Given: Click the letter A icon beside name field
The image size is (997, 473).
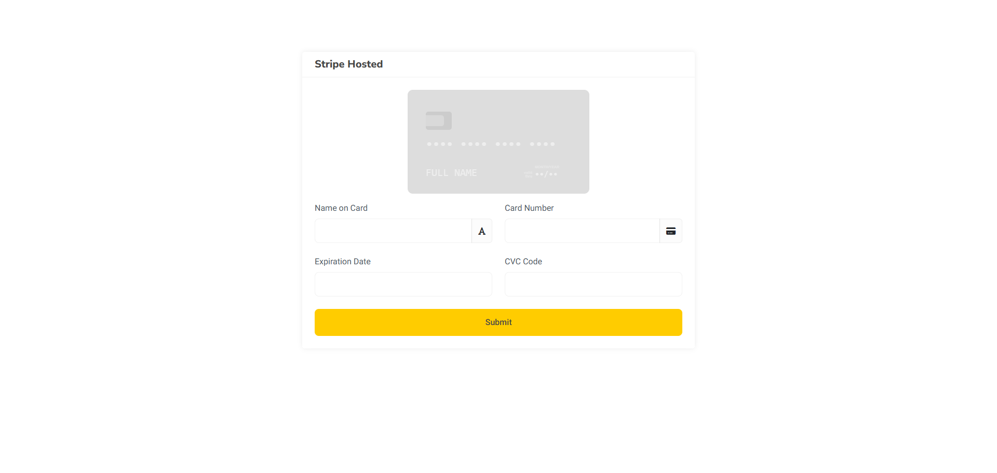Looking at the screenshot, I should click(482, 231).
